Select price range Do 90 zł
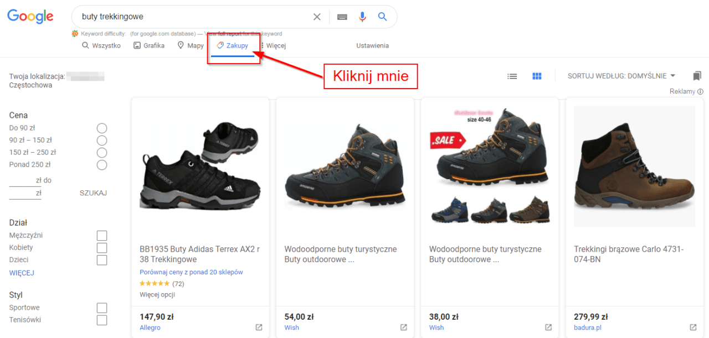The height and width of the screenshot is (338, 709). click(102, 128)
